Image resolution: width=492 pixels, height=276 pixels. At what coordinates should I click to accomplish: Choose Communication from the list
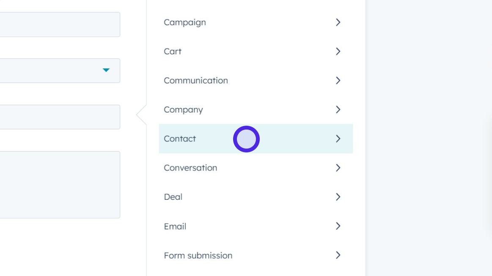point(196,80)
